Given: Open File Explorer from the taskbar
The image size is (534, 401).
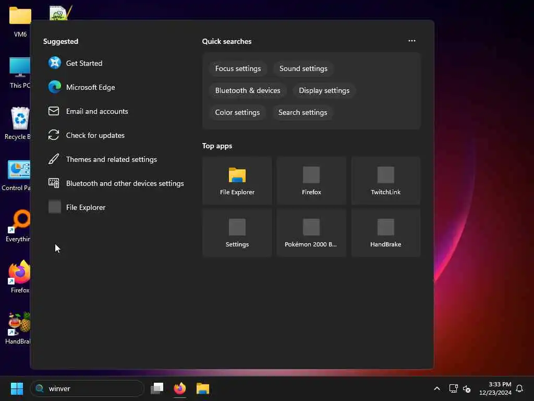Looking at the screenshot, I should point(203,388).
